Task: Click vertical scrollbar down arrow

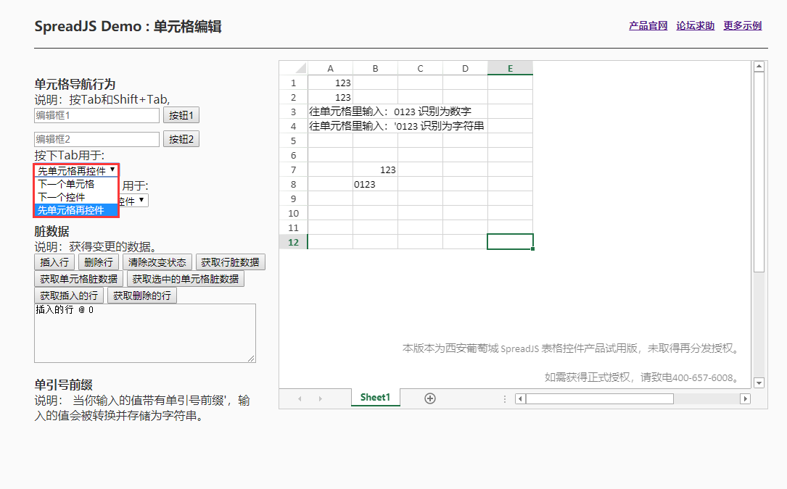Action: 759,383
